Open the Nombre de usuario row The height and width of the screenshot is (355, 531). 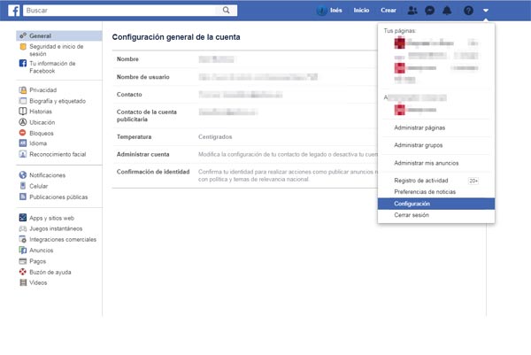click(245, 77)
